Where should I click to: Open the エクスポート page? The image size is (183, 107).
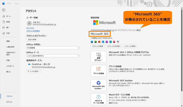click(x=10, y=66)
